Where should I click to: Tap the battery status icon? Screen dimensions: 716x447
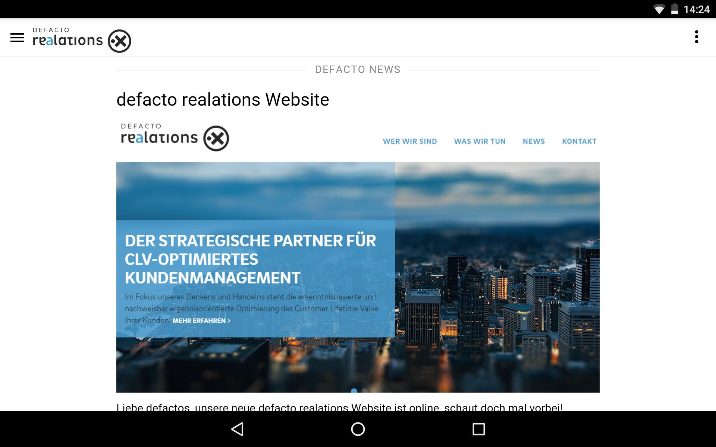click(675, 9)
